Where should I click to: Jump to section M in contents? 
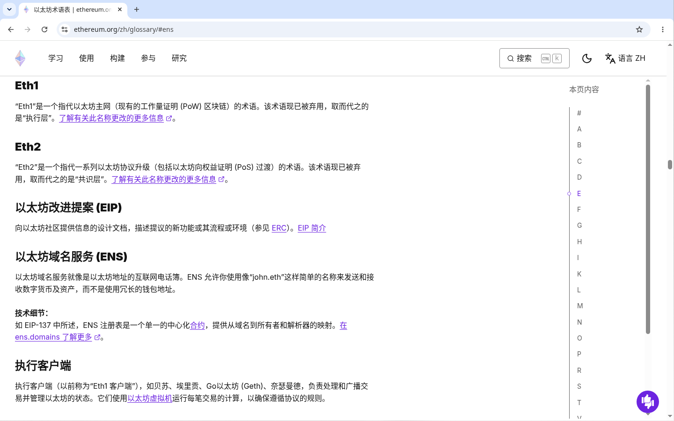coord(580,306)
